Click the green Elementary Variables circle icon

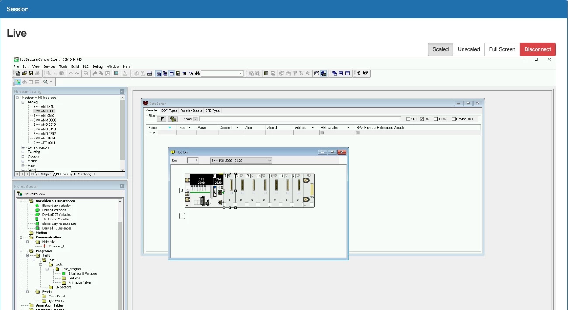point(37,206)
